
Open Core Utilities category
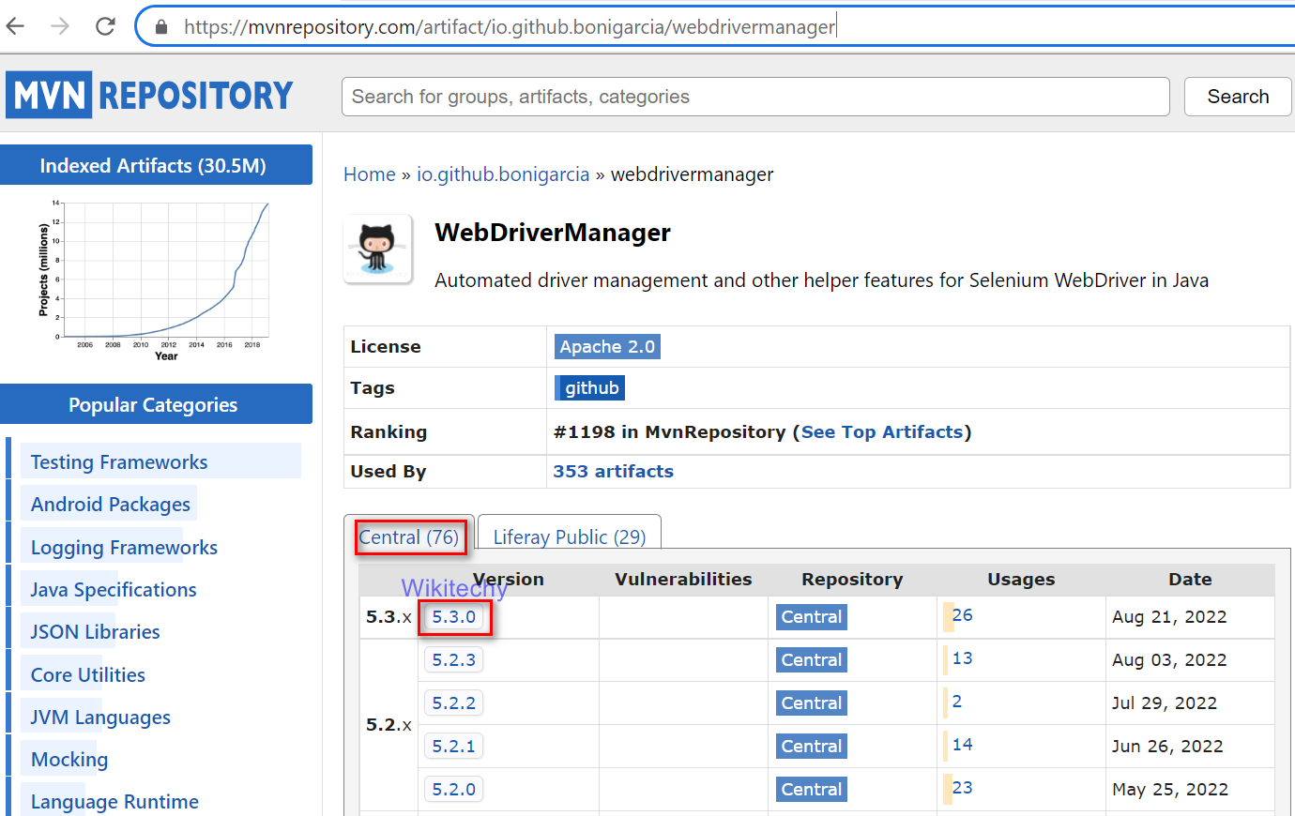click(x=88, y=675)
